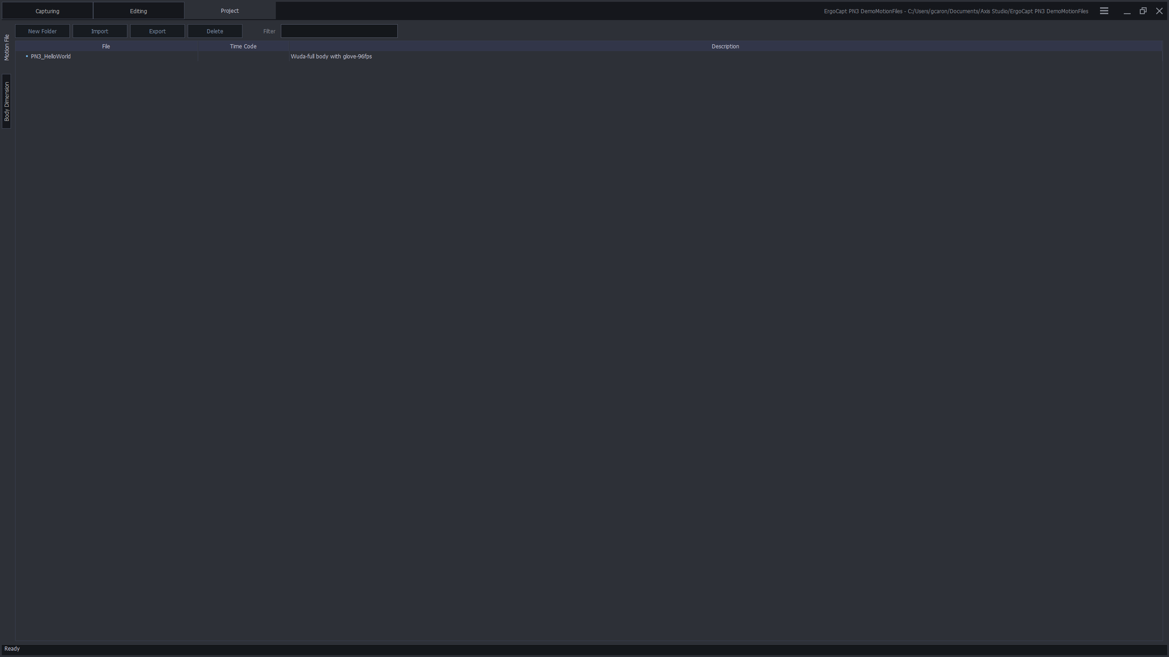Click the Ready status bar text
1169x657 pixels.
[12, 648]
